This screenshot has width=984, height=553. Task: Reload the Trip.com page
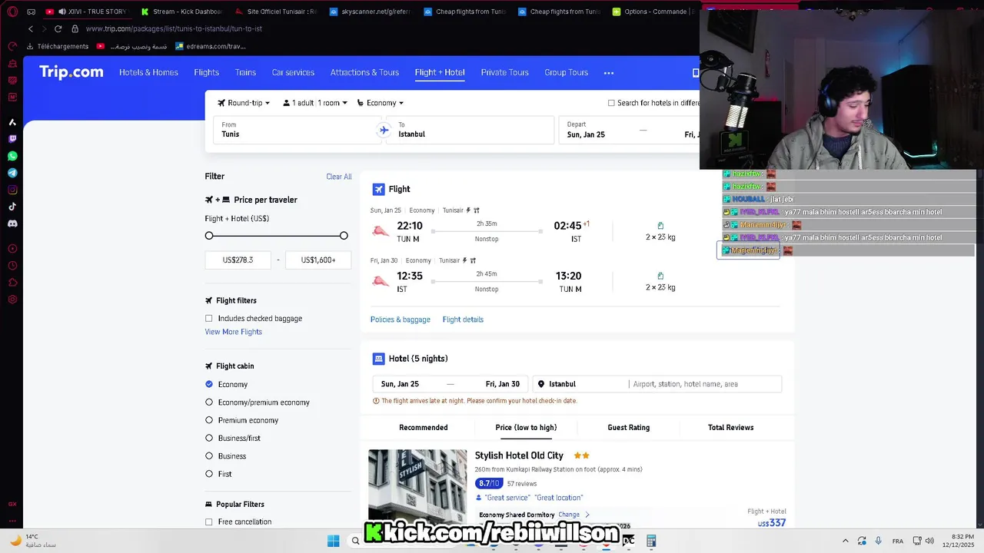[x=58, y=28]
